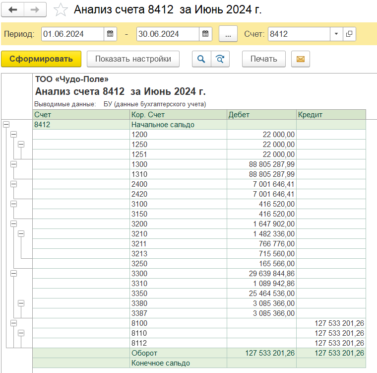Send report by email envelope icon
377x373 pixels.
click(x=300, y=59)
